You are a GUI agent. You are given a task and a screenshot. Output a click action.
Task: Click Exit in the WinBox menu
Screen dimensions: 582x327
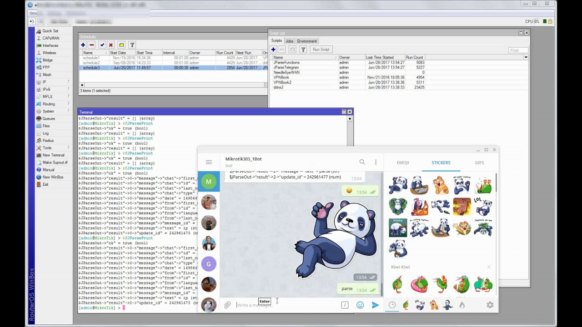[x=45, y=184]
